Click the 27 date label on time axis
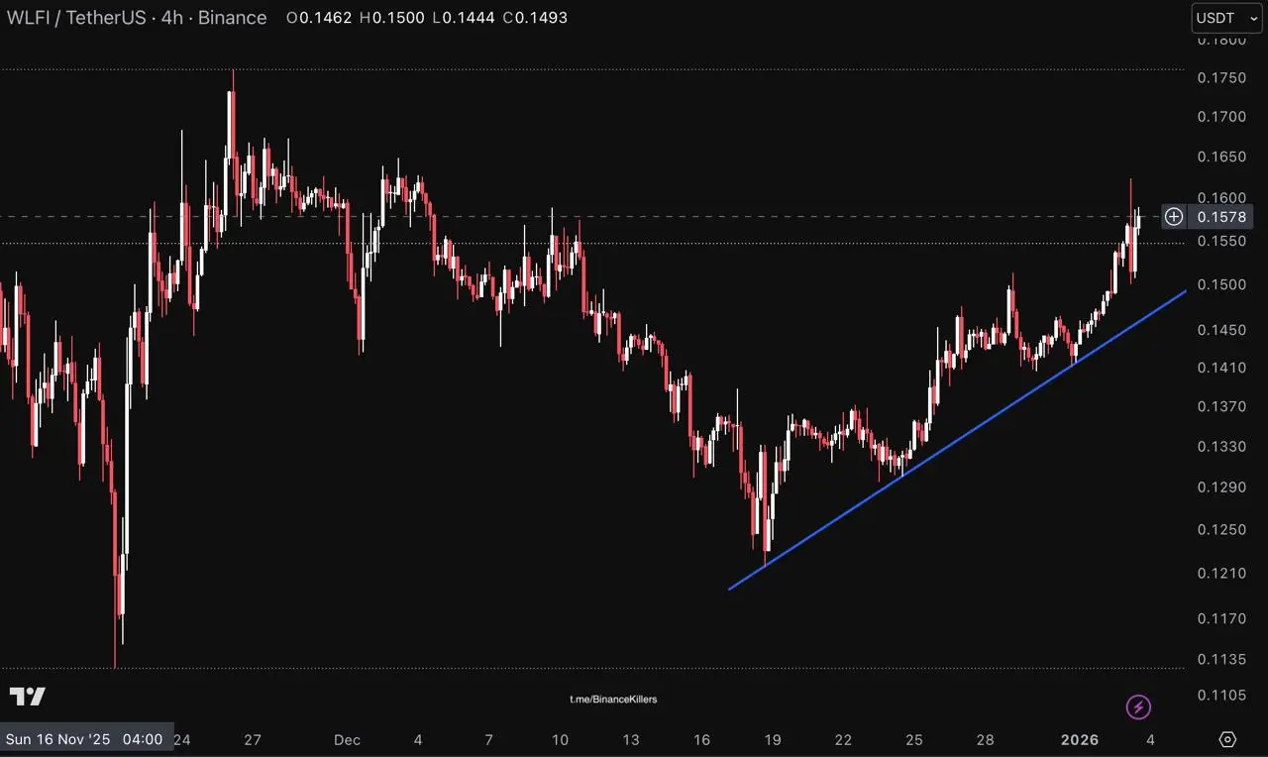 point(253,739)
